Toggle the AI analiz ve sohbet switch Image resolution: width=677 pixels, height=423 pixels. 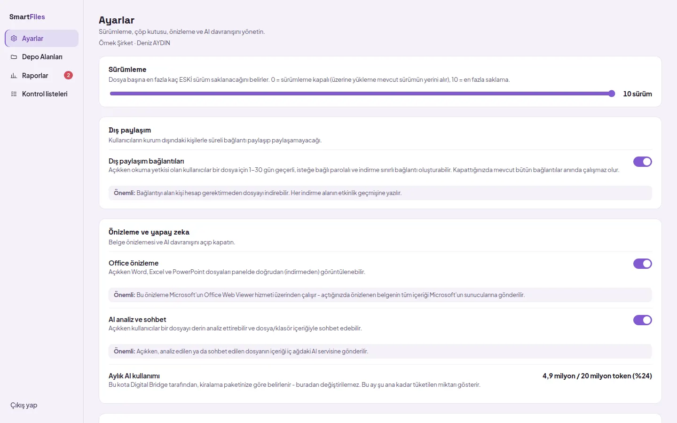642,320
